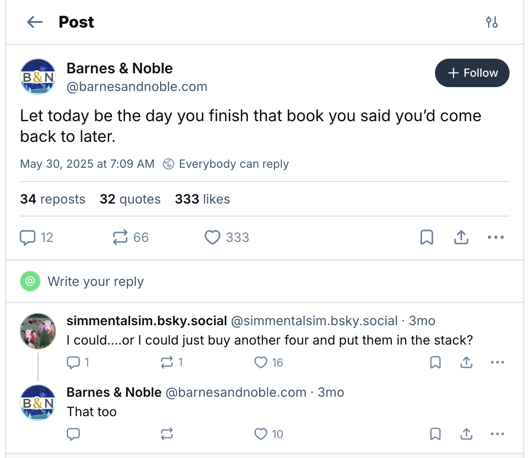Screen dimensions: 532x458
Task: Click reply icon on main post
Action: click(28, 238)
